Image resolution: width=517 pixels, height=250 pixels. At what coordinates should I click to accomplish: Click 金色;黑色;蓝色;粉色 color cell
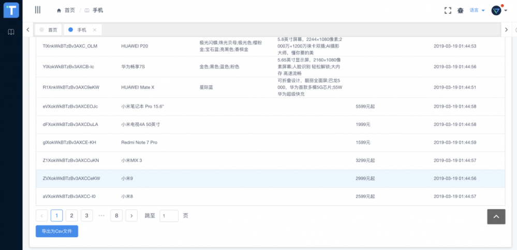coord(219,67)
